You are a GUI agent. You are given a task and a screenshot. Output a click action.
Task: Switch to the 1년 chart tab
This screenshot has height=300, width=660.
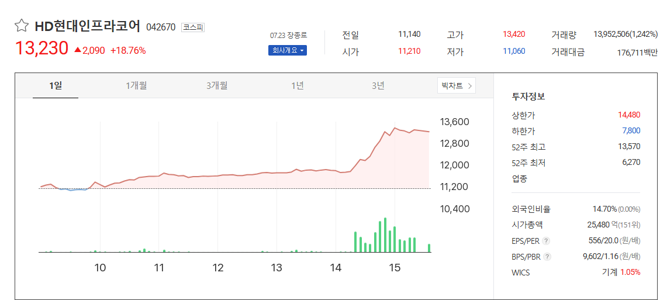click(x=298, y=85)
